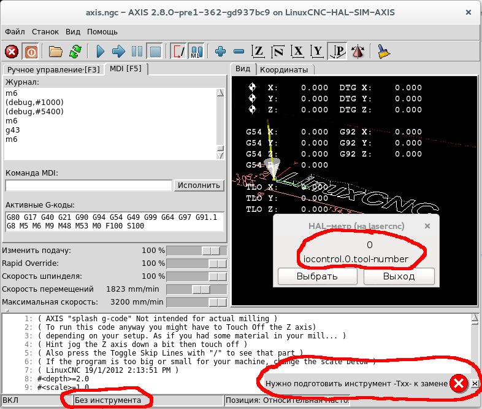Select (debug,#5400) entry in Журнал
Image resolution: width=482 pixels, height=409 pixels.
34,111
